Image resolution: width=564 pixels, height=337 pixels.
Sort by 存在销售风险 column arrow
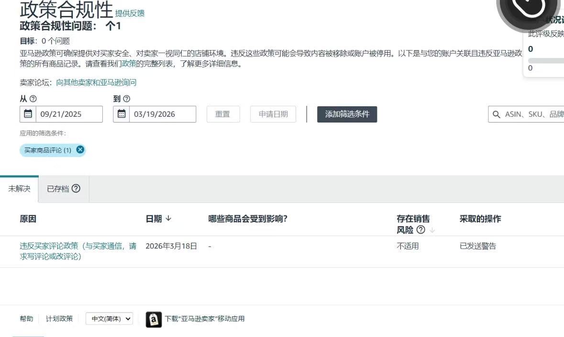432,230
